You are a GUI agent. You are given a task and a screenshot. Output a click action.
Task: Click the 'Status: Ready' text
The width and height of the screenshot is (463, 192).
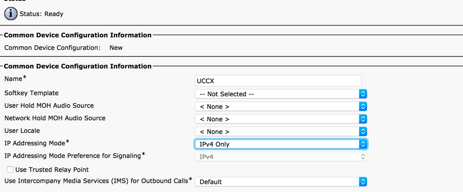pyautogui.click(x=41, y=14)
